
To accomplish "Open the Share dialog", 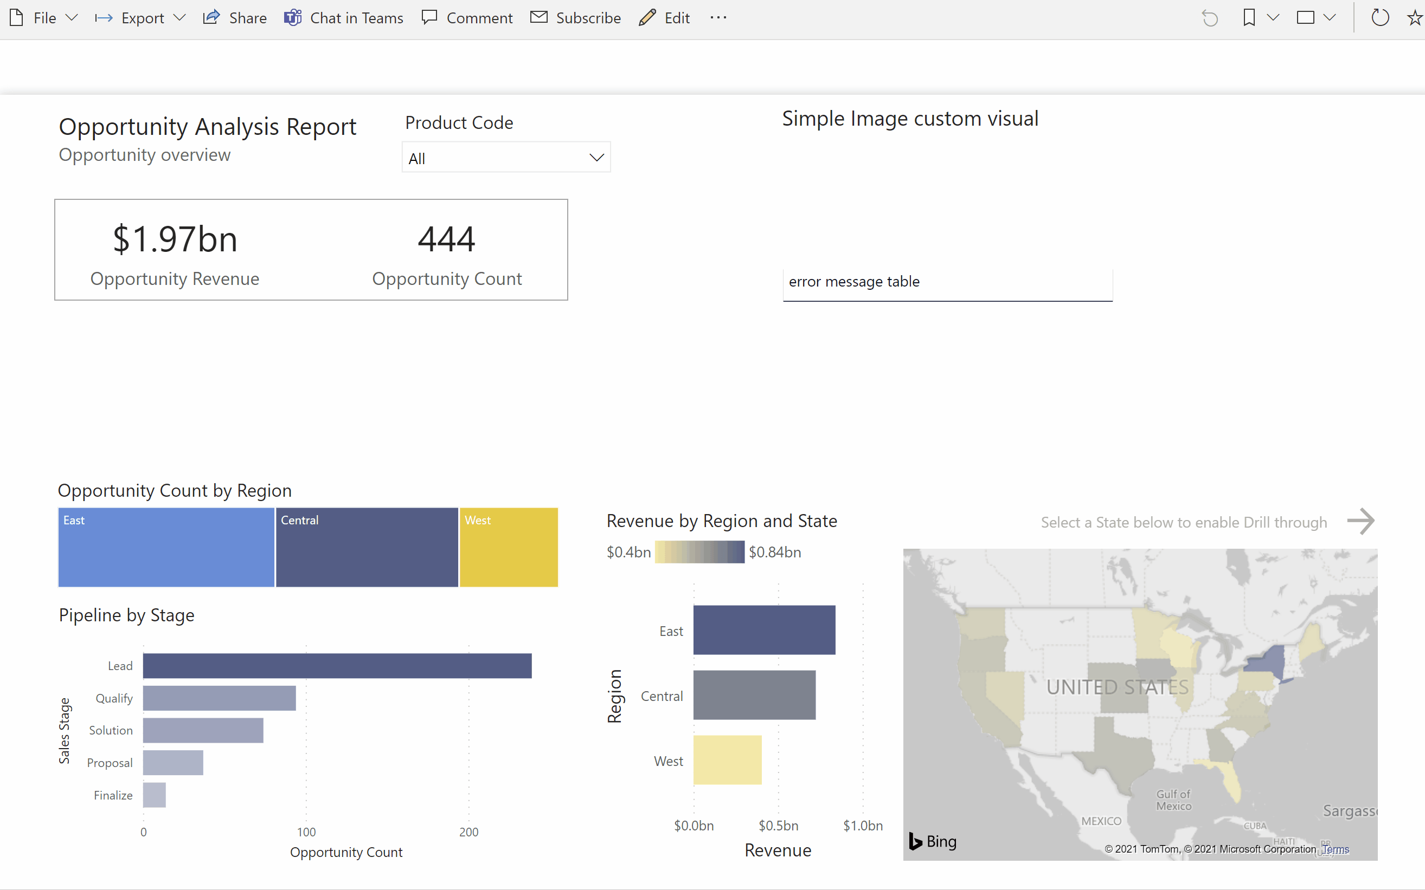I will pyautogui.click(x=234, y=18).
